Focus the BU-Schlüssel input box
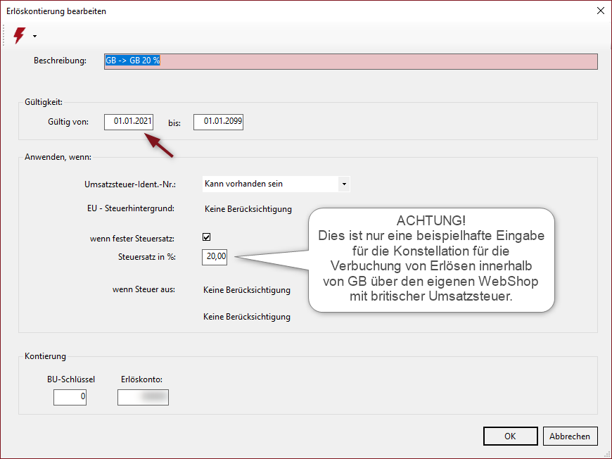 tap(70, 397)
